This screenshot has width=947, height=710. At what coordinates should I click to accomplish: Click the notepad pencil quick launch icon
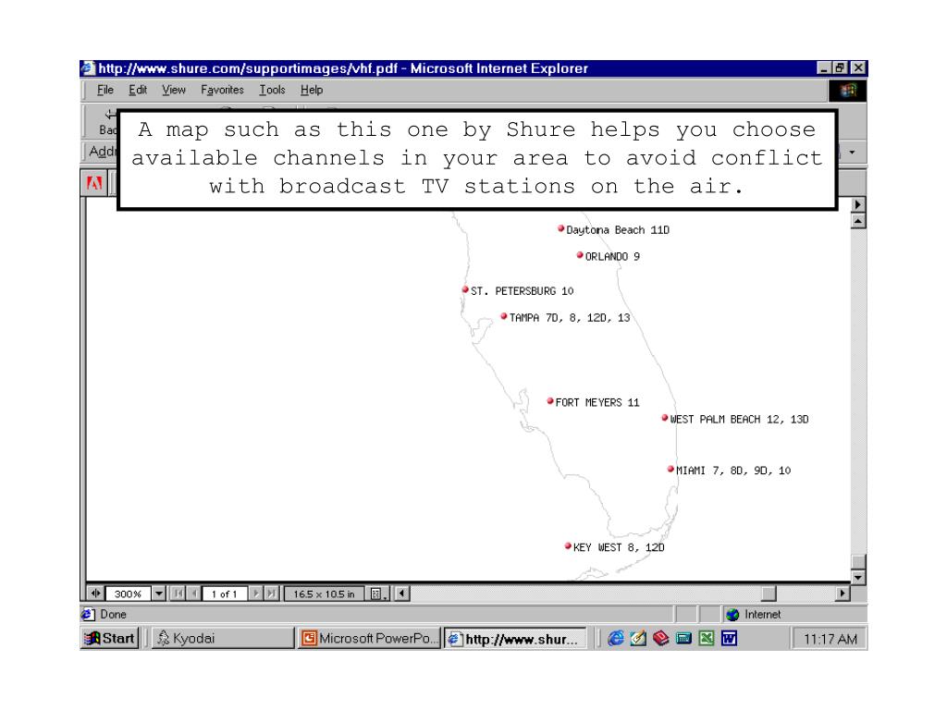(638, 638)
